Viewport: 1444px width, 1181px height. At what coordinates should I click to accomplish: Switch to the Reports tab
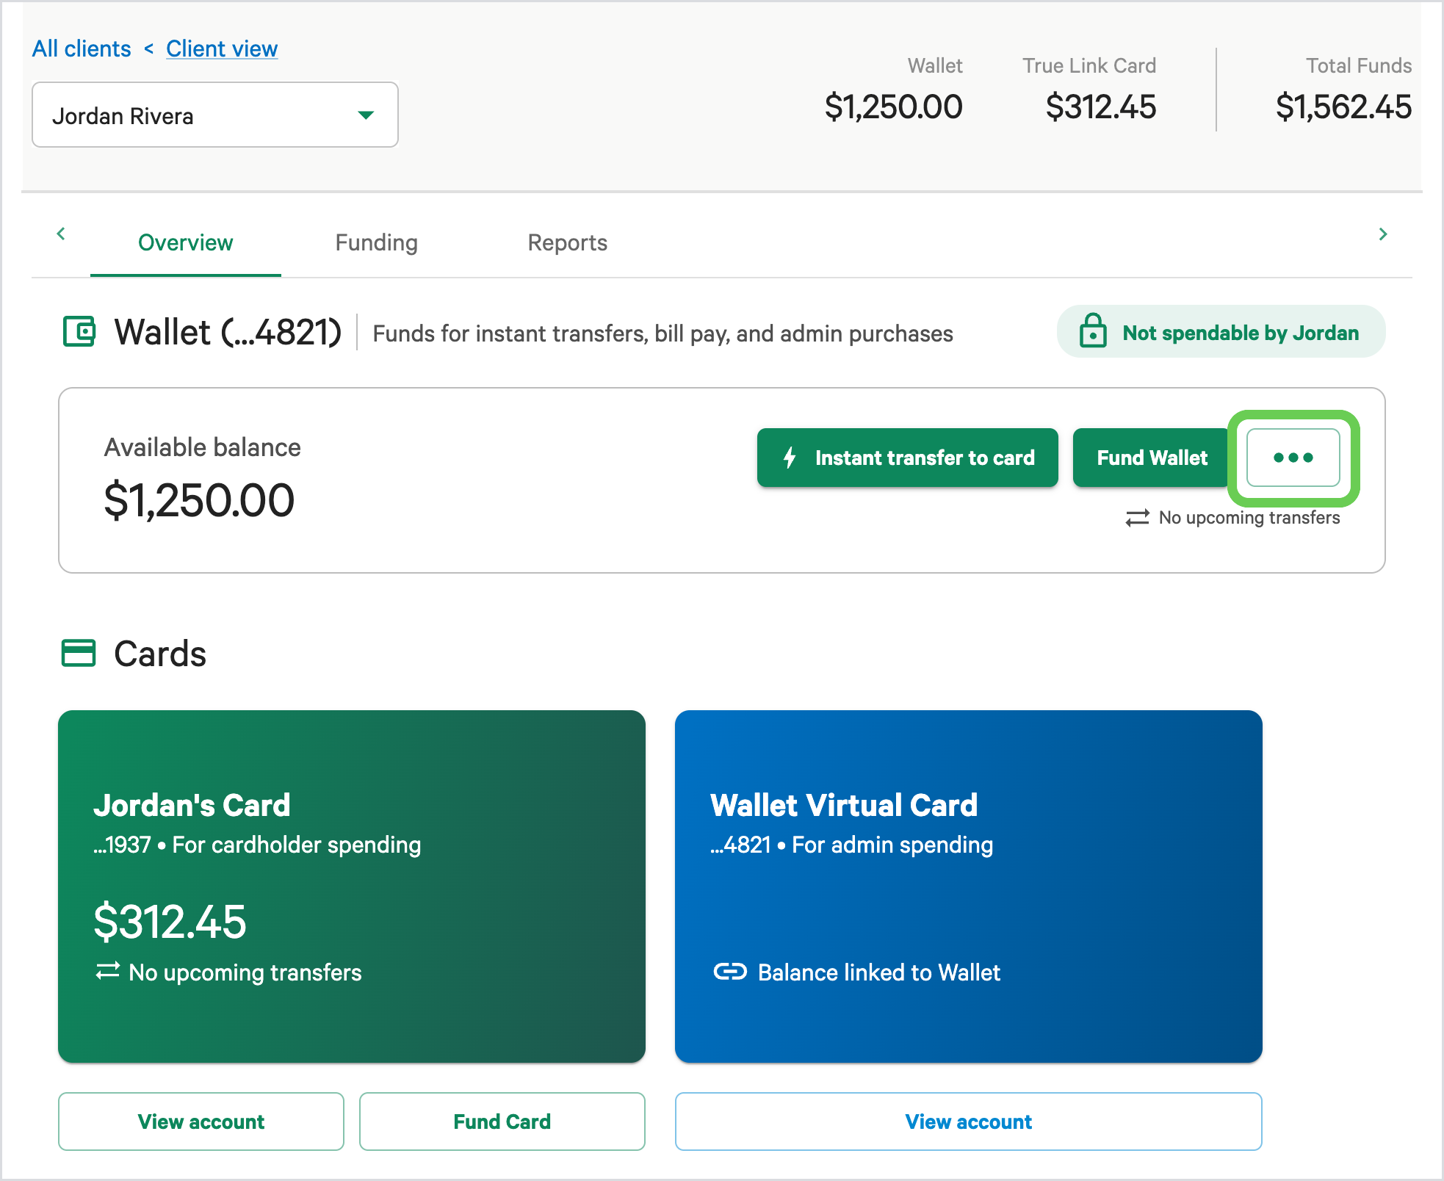click(x=568, y=242)
